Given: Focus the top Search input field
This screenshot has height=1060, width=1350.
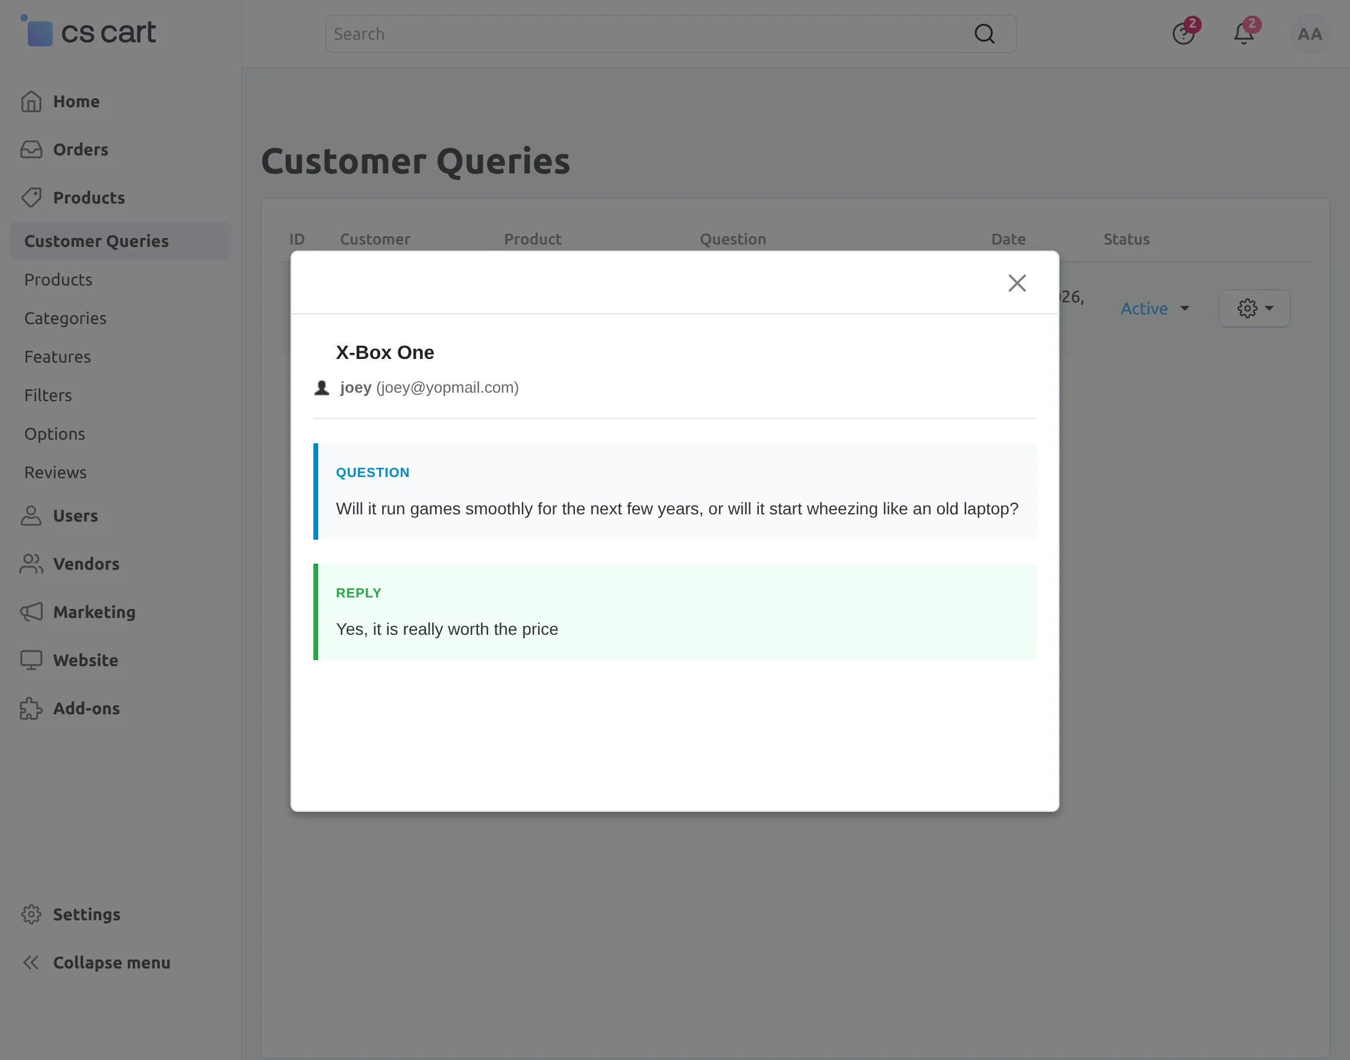Looking at the screenshot, I should click(671, 34).
